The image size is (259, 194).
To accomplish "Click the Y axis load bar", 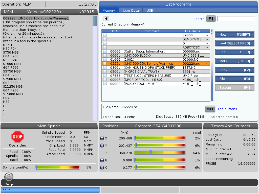I will (x=159, y=145).
